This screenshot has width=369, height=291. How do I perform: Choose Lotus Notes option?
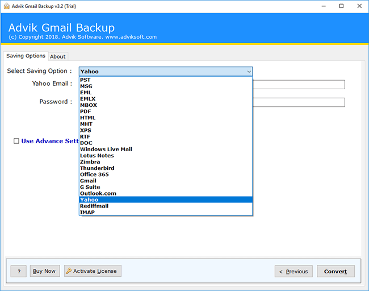point(166,156)
